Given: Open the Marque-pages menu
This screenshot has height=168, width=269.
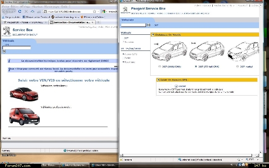Looking at the screenshot, I should pyautogui.click(x=52, y=7).
